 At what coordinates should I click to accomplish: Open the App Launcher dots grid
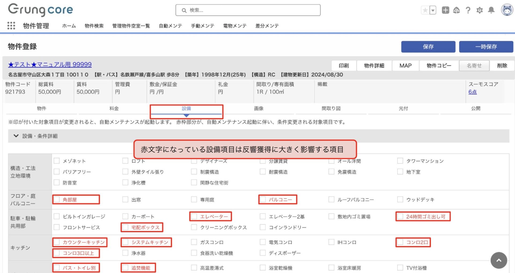(x=11, y=26)
